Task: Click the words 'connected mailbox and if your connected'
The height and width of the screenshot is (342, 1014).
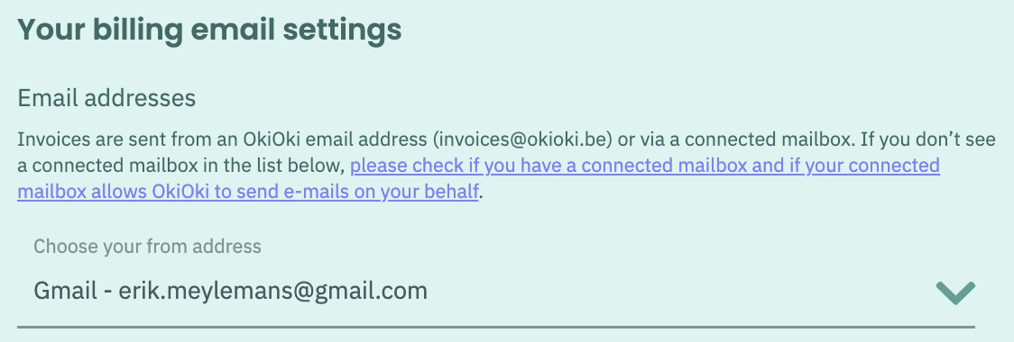Action: coord(760,166)
